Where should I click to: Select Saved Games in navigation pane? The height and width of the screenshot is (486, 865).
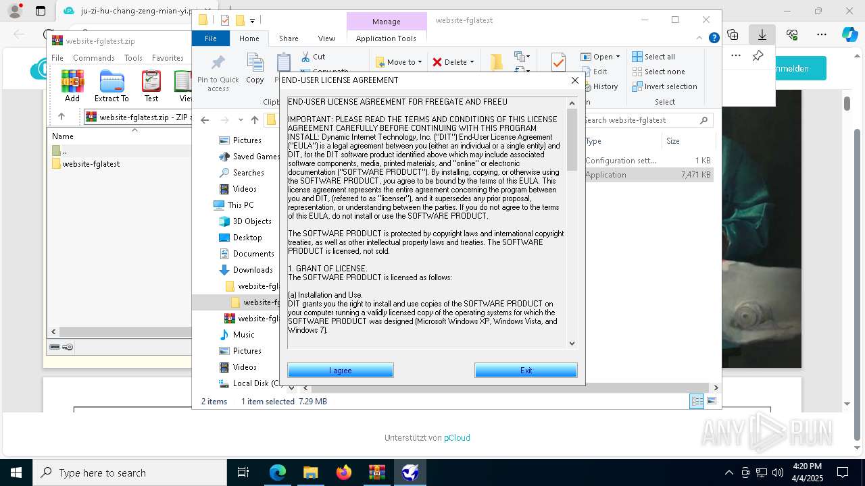(x=248, y=157)
